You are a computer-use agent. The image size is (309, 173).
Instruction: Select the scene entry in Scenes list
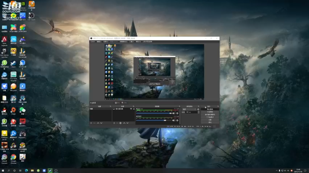coord(100,109)
